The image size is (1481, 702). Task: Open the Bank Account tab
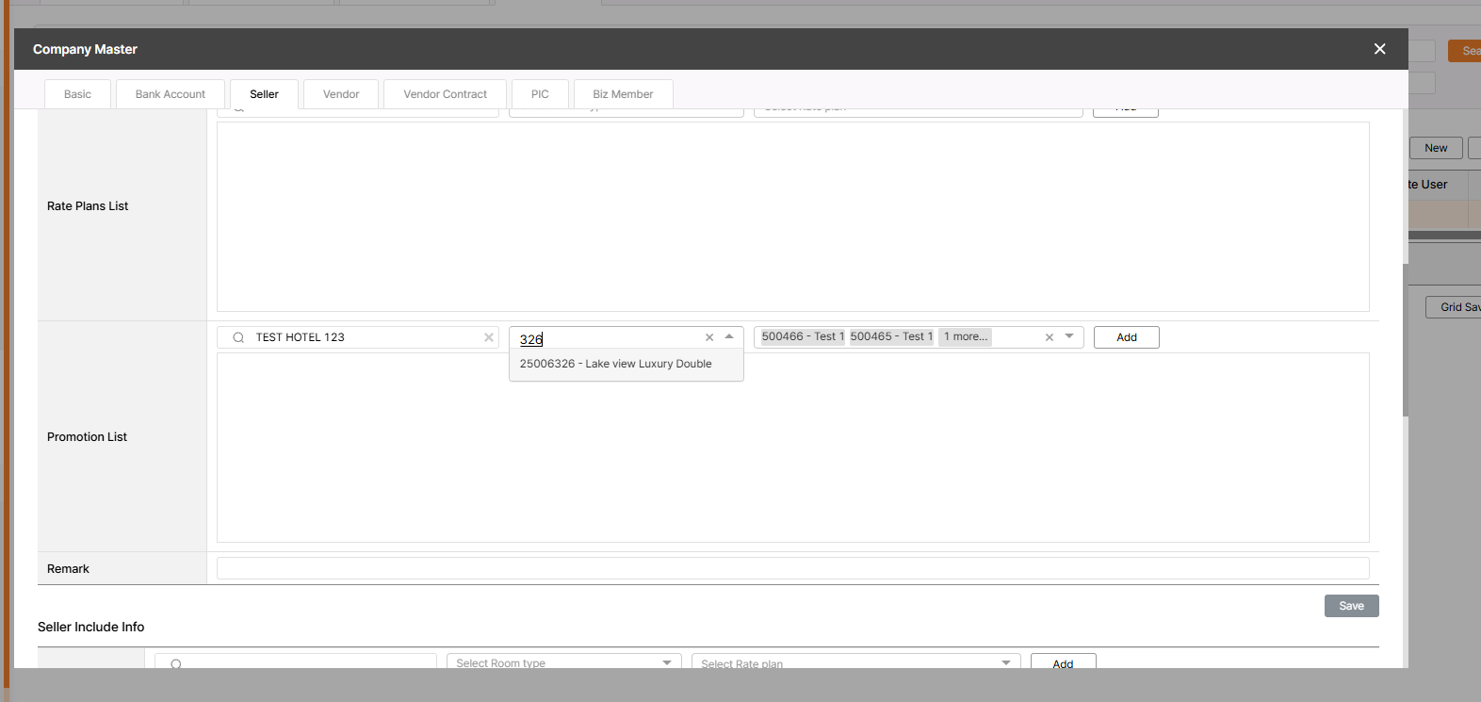click(x=171, y=94)
